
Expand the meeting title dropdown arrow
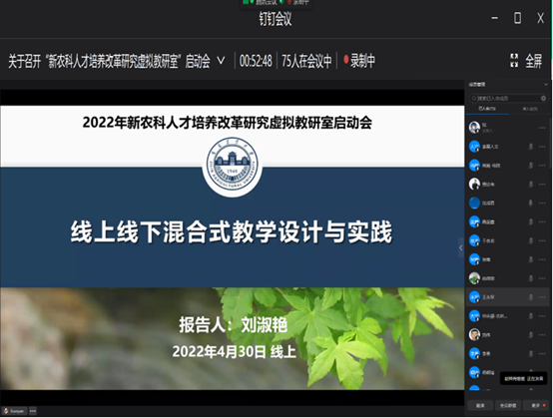pos(221,61)
